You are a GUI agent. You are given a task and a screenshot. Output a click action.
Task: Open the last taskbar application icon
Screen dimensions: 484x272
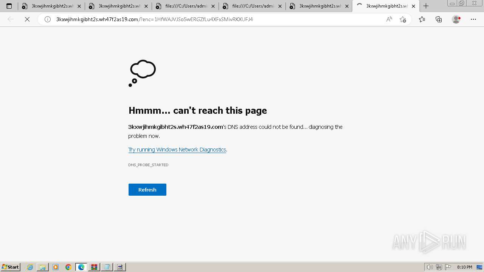(120, 267)
